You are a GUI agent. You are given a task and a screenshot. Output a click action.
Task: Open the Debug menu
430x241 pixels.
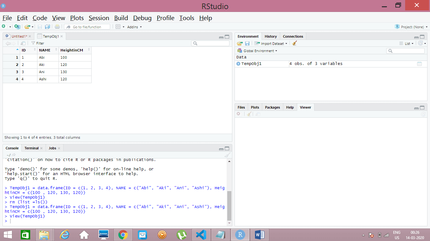point(142,18)
